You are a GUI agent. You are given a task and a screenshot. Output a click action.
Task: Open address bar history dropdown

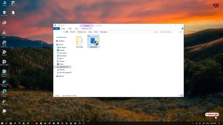[x=154, y=32]
